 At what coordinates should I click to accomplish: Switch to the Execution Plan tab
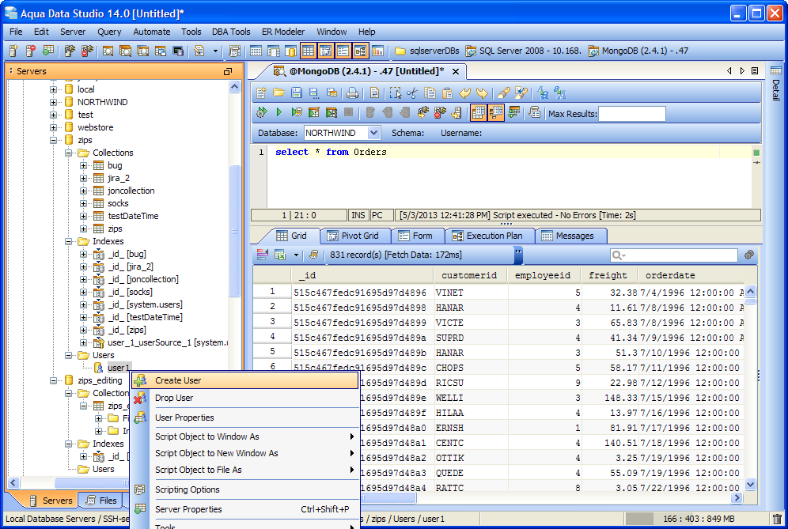coord(487,236)
